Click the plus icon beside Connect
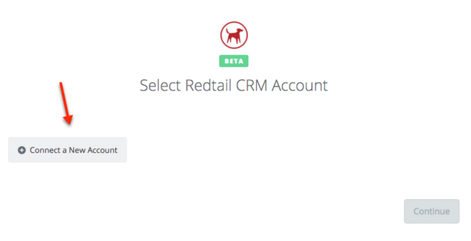This screenshot has height=241, width=471. (21, 150)
